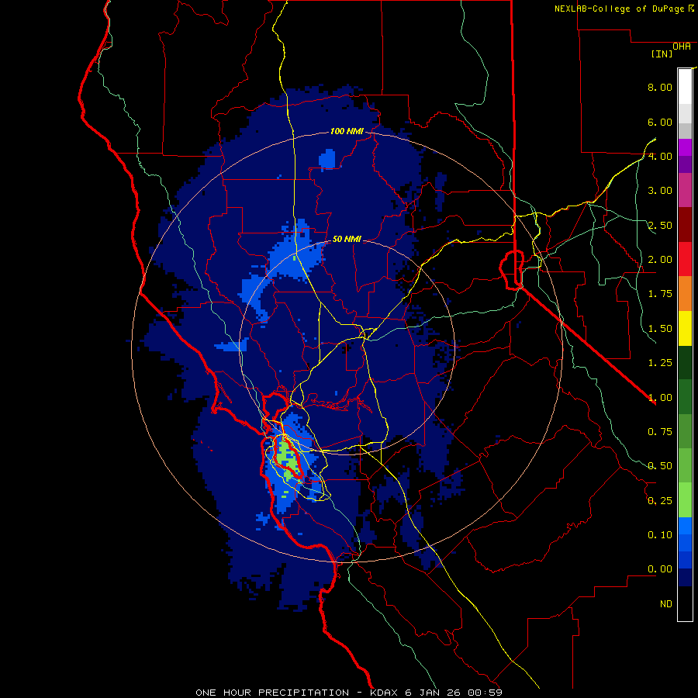Click the '4.00' legend value
698x698 pixels.
click(660, 156)
